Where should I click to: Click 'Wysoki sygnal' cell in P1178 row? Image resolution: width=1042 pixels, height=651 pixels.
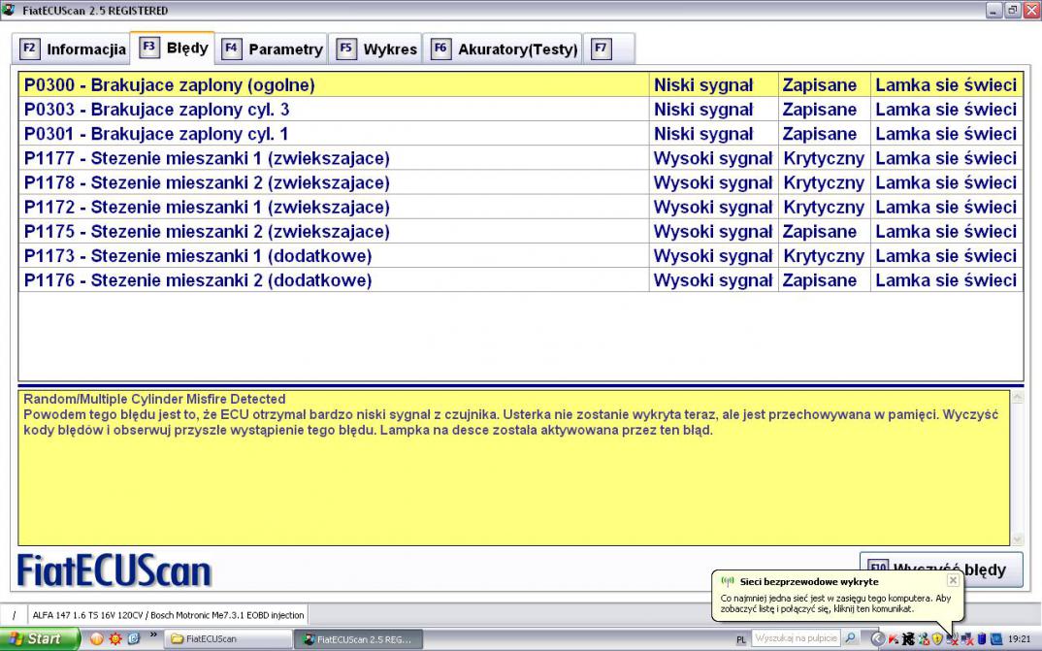tap(713, 182)
